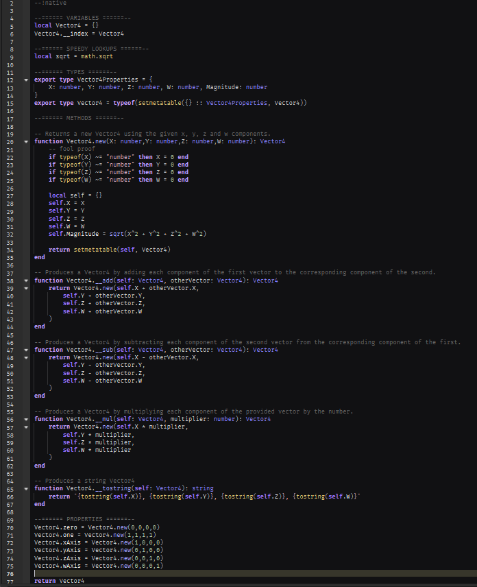Click 'return setmetatable(self, Vector4)' line

coord(110,250)
